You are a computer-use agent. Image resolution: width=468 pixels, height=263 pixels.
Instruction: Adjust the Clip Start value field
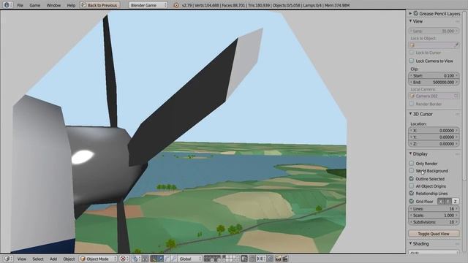click(x=434, y=75)
